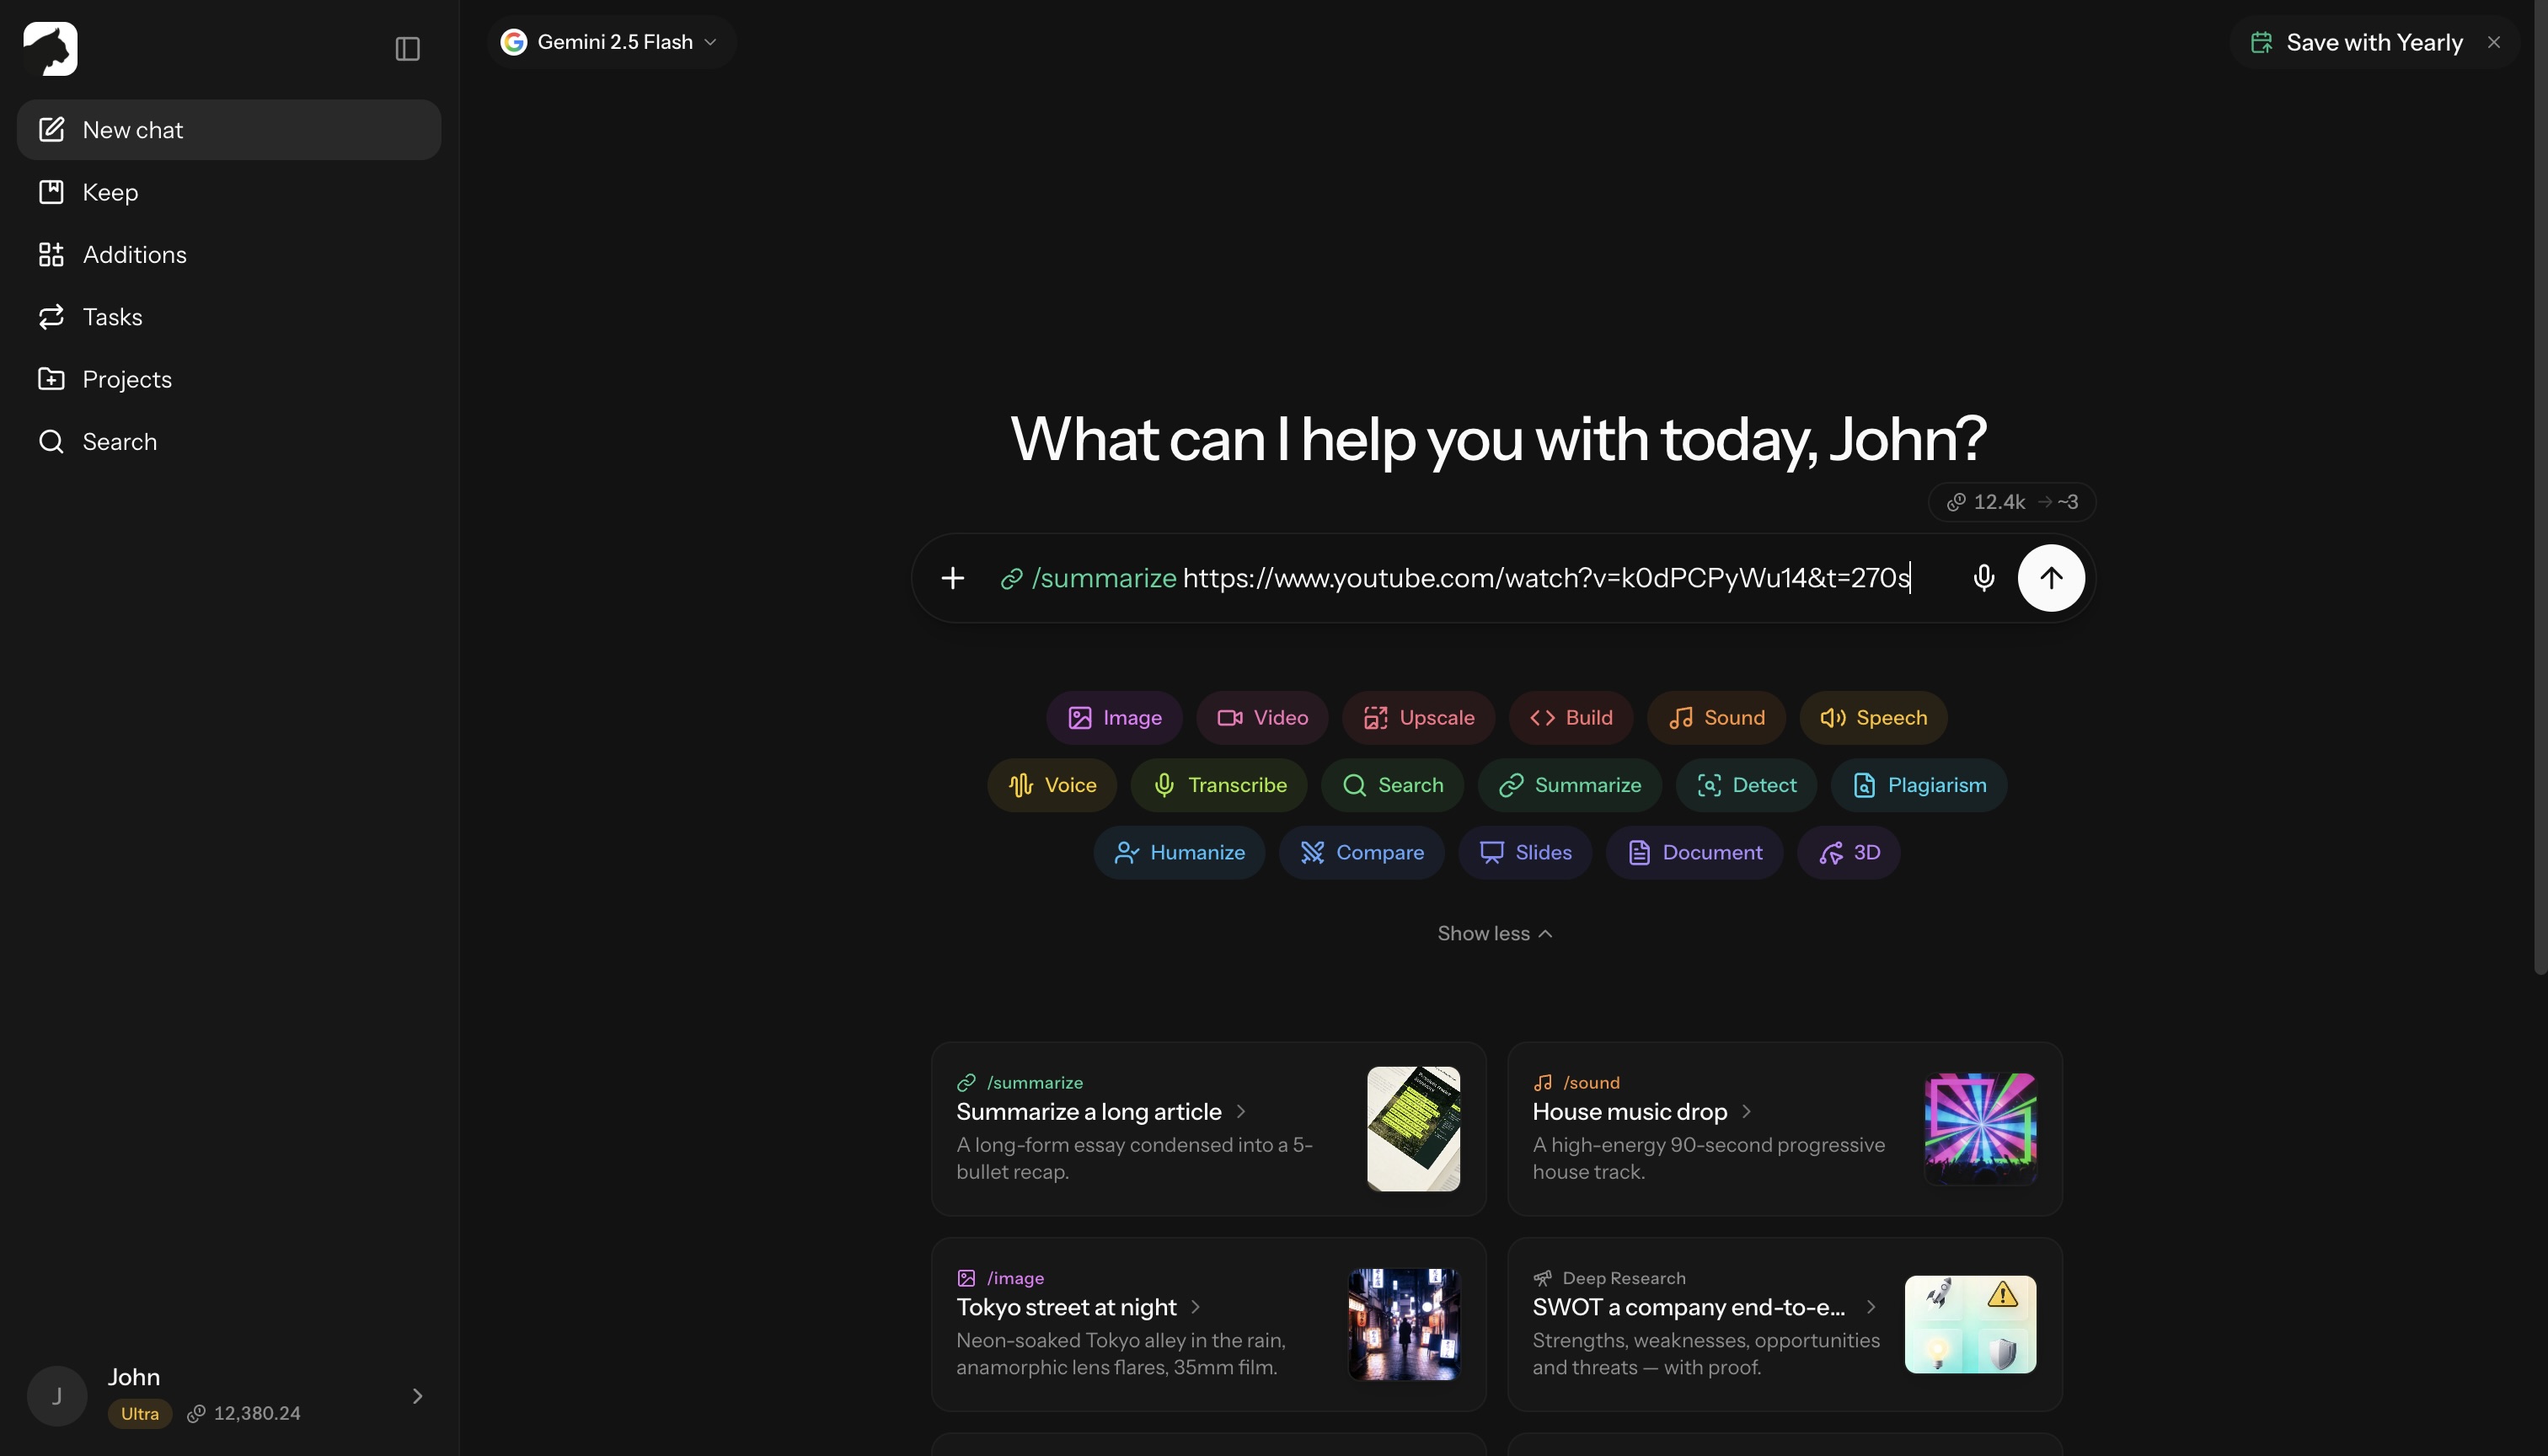Viewport: 2548px width, 1456px height.
Task: Expand John's account menu chevron
Action: 418,1396
